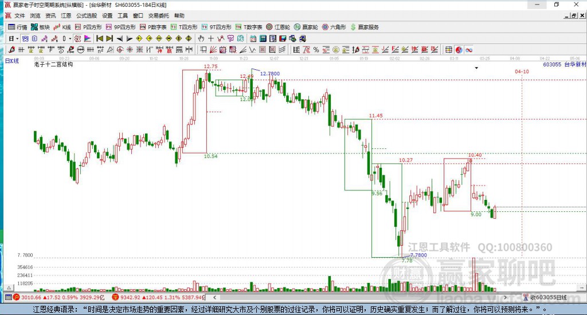The height and width of the screenshot is (315, 587).
Task: Click the red yin-yang icon
Action: 459,50
